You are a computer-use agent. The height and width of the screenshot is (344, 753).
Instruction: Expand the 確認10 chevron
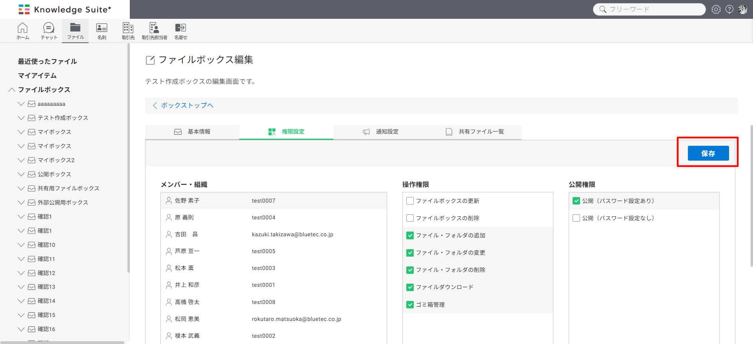21,245
